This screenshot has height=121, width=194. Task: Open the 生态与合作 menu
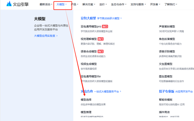tap(119, 4)
